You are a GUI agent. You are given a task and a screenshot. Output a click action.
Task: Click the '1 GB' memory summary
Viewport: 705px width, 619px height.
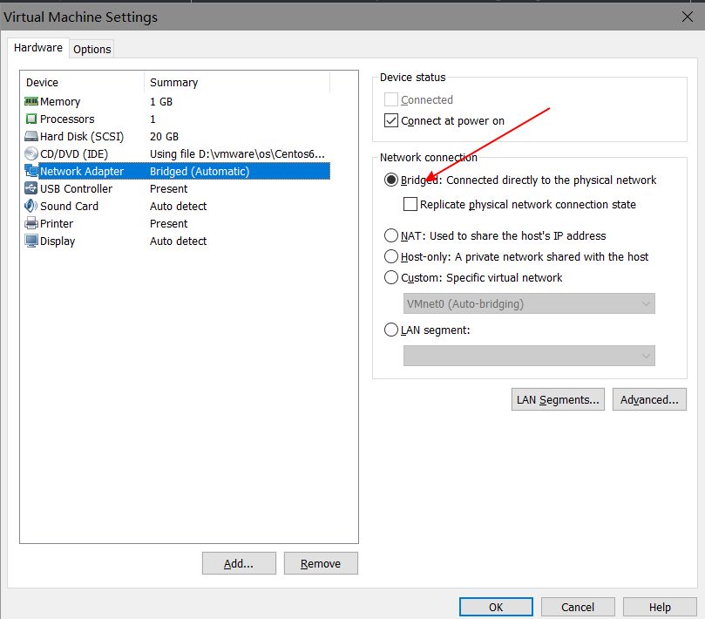[x=161, y=102]
